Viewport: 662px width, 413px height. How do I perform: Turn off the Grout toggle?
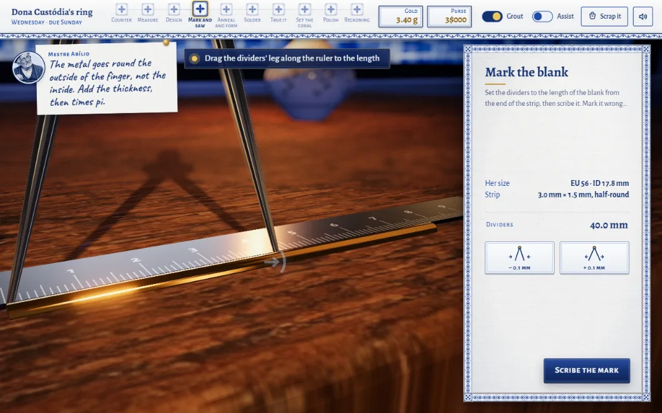[x=492, y=16]
